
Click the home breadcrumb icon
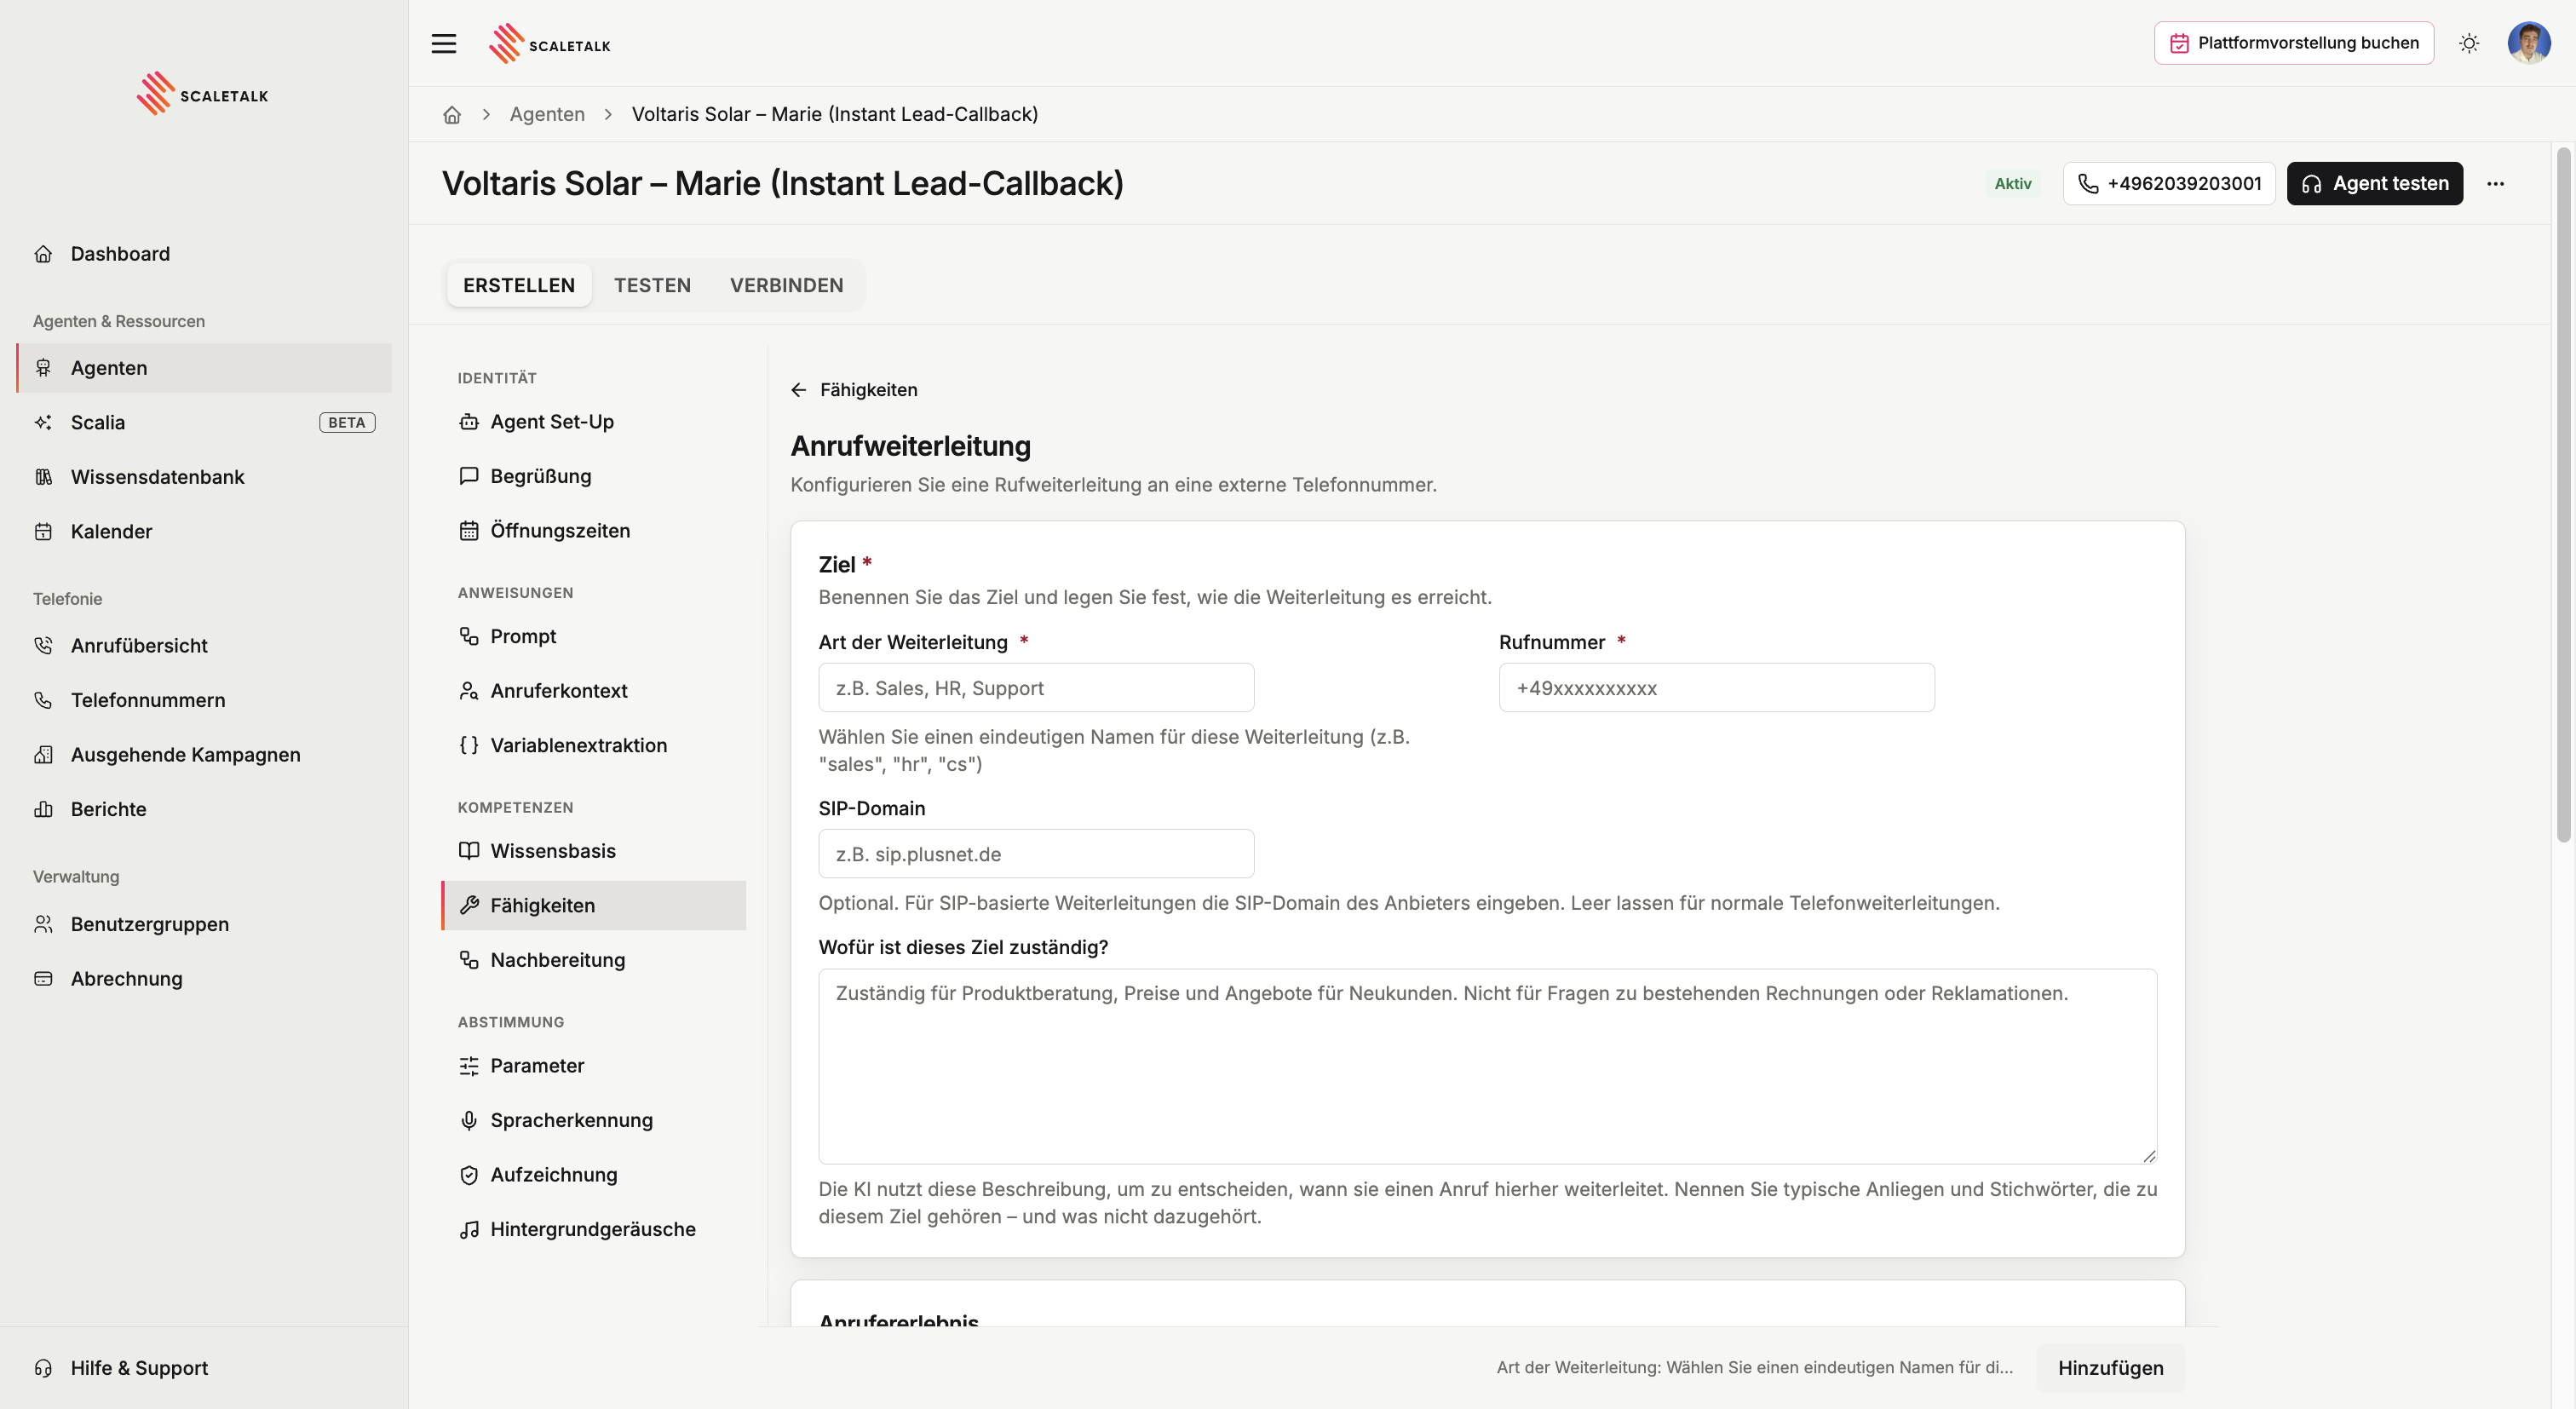(x=452, y=114)
